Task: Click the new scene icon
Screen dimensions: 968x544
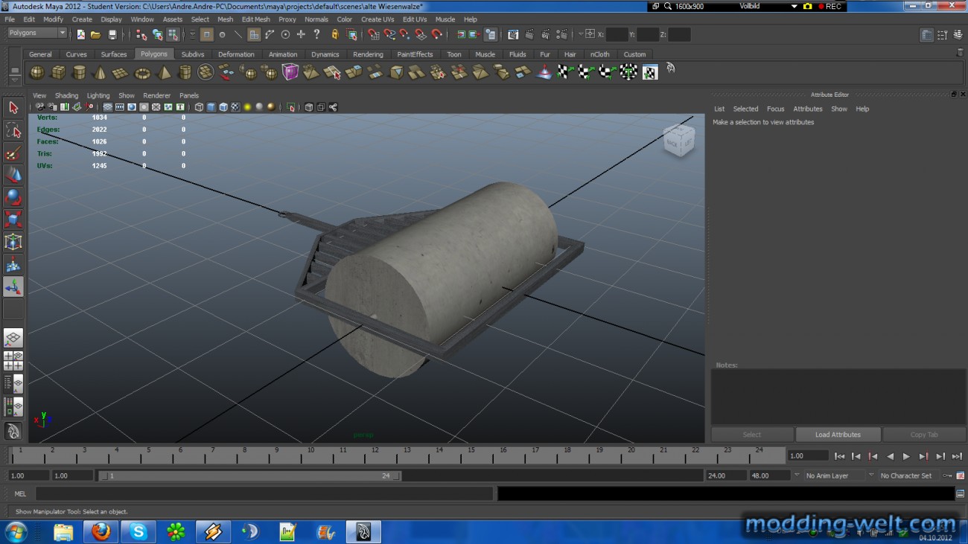Action: pyautogui.click(x=80, y=34)
